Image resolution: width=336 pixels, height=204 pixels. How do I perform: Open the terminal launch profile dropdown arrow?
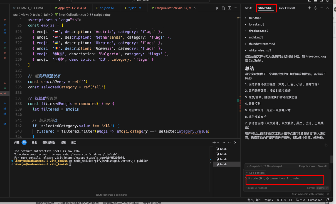pyautogui.click(x=218, y=142)
